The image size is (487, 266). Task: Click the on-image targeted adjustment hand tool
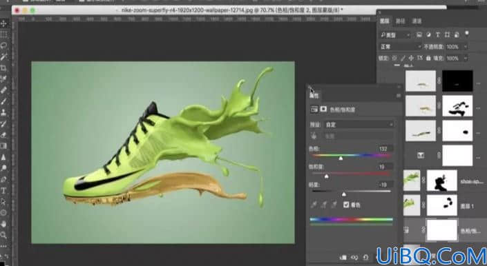314,136
